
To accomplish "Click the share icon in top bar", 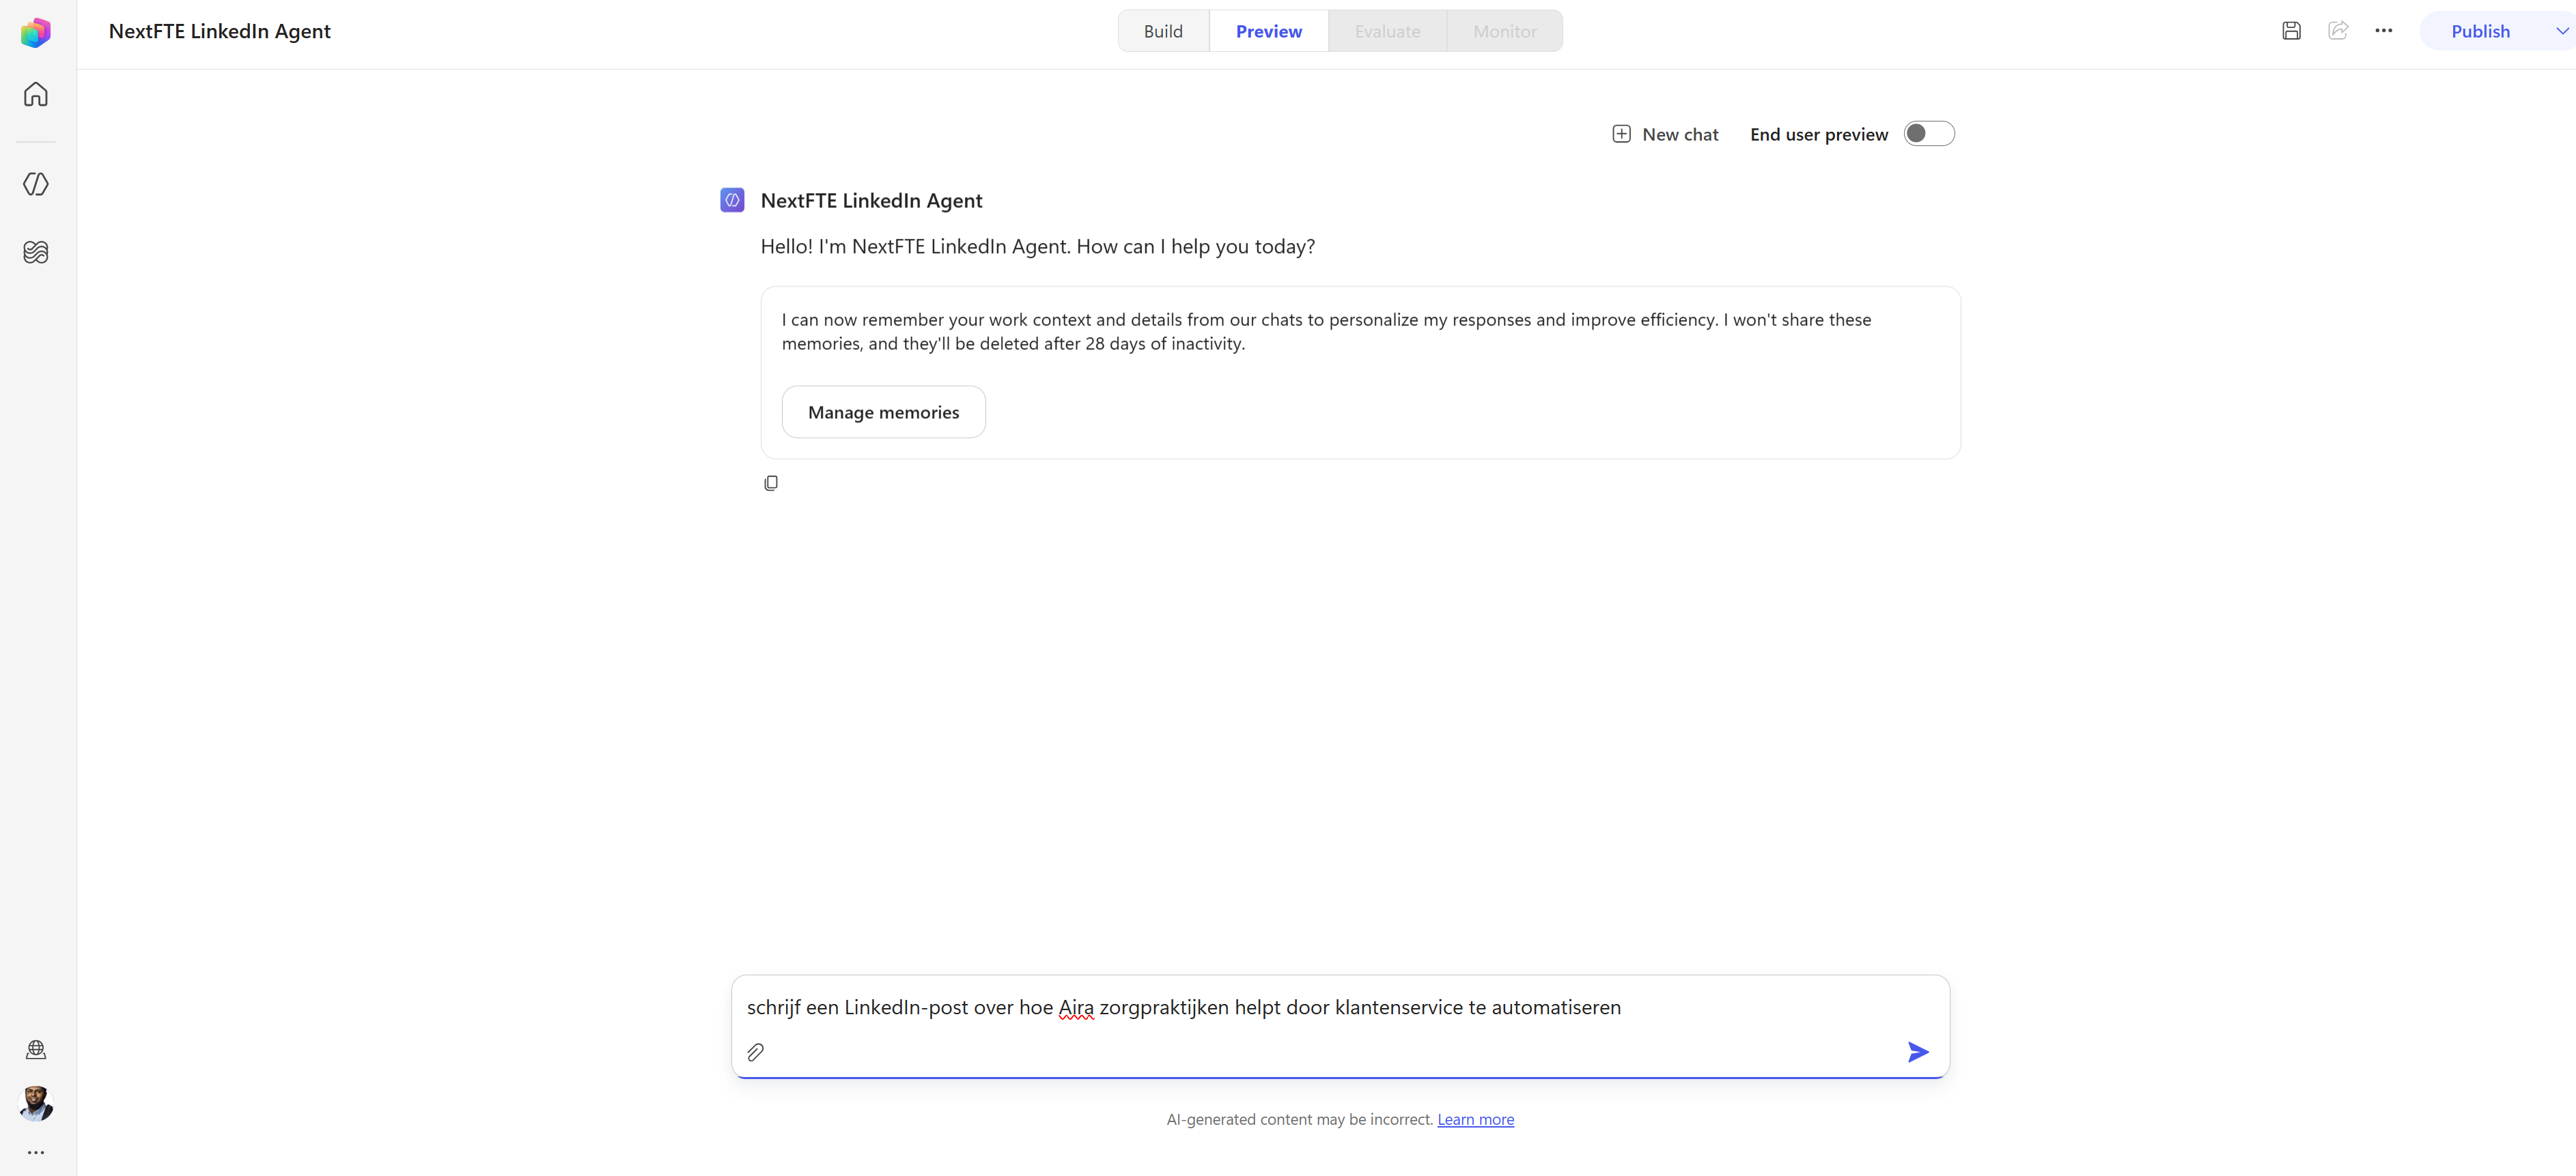I will tap(2338, 31).
